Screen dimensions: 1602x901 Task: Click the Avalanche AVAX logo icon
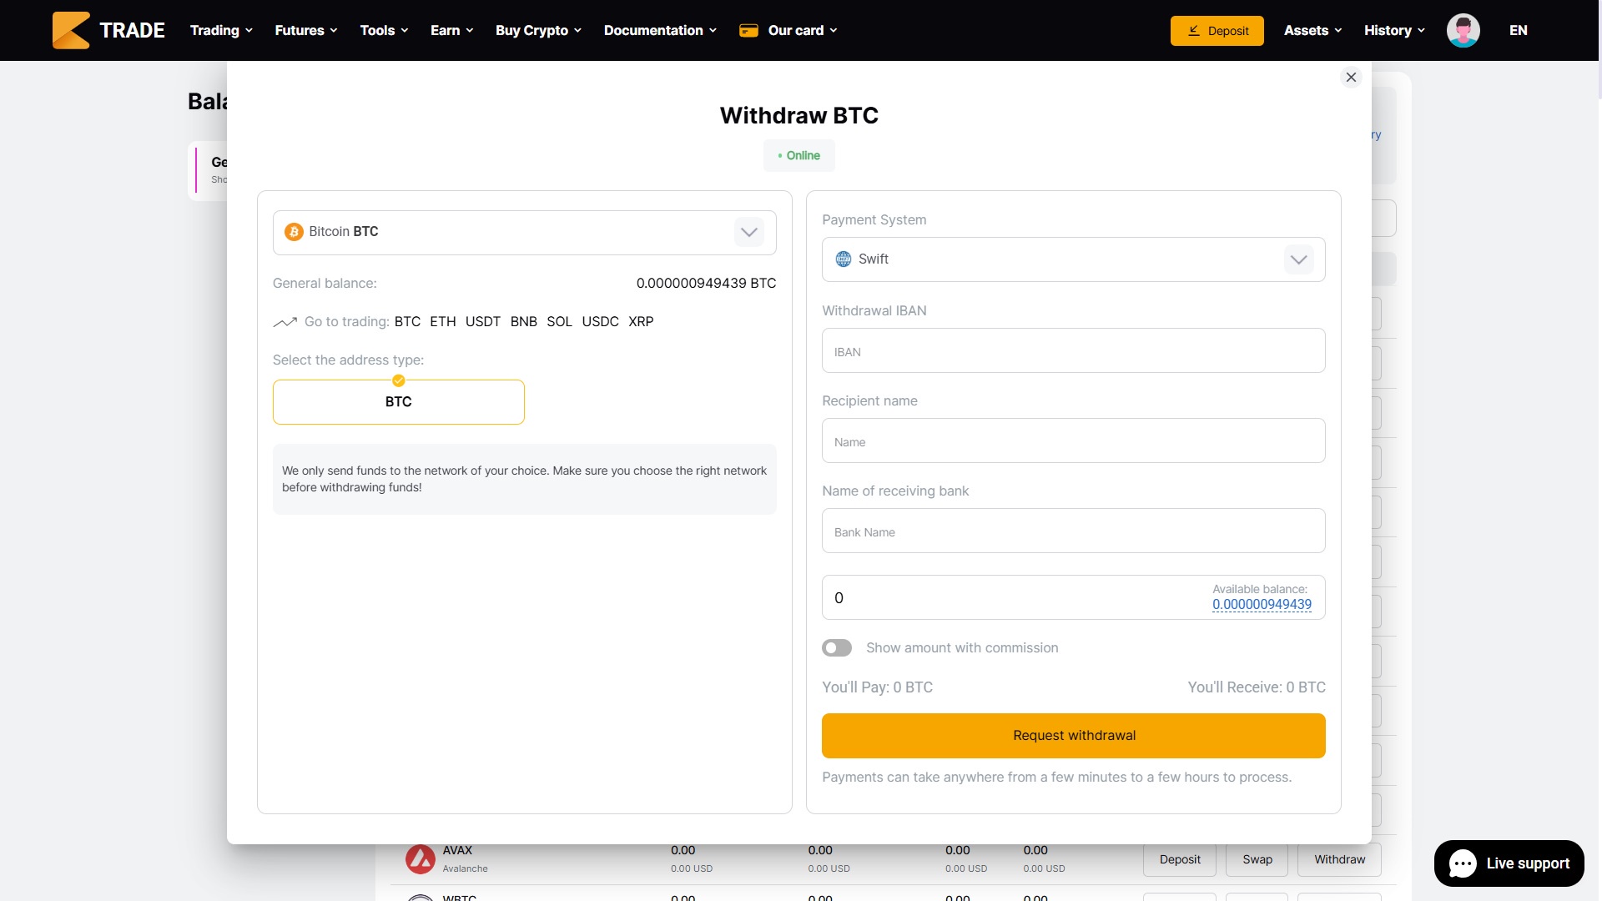point(421,858)
